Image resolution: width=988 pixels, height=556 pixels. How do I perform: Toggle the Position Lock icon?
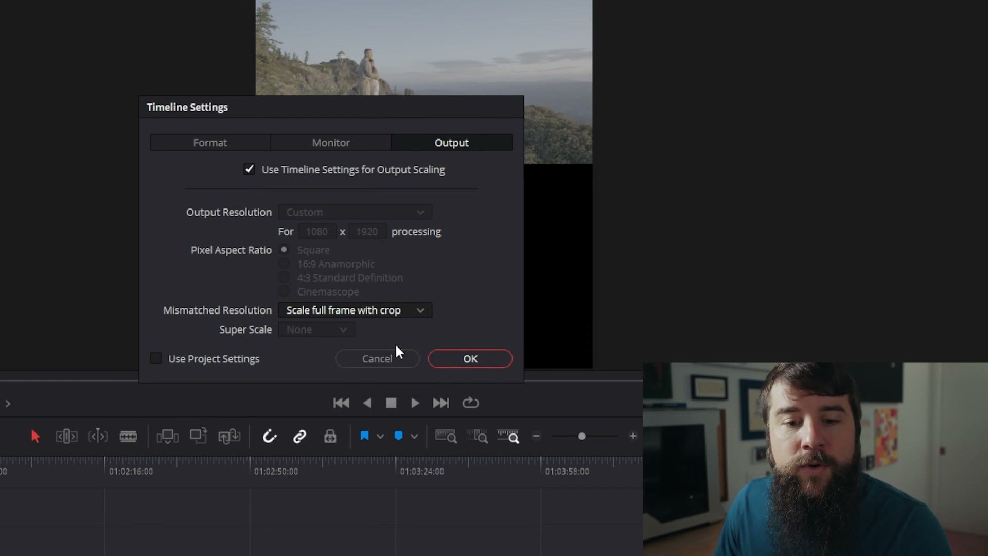330,437
